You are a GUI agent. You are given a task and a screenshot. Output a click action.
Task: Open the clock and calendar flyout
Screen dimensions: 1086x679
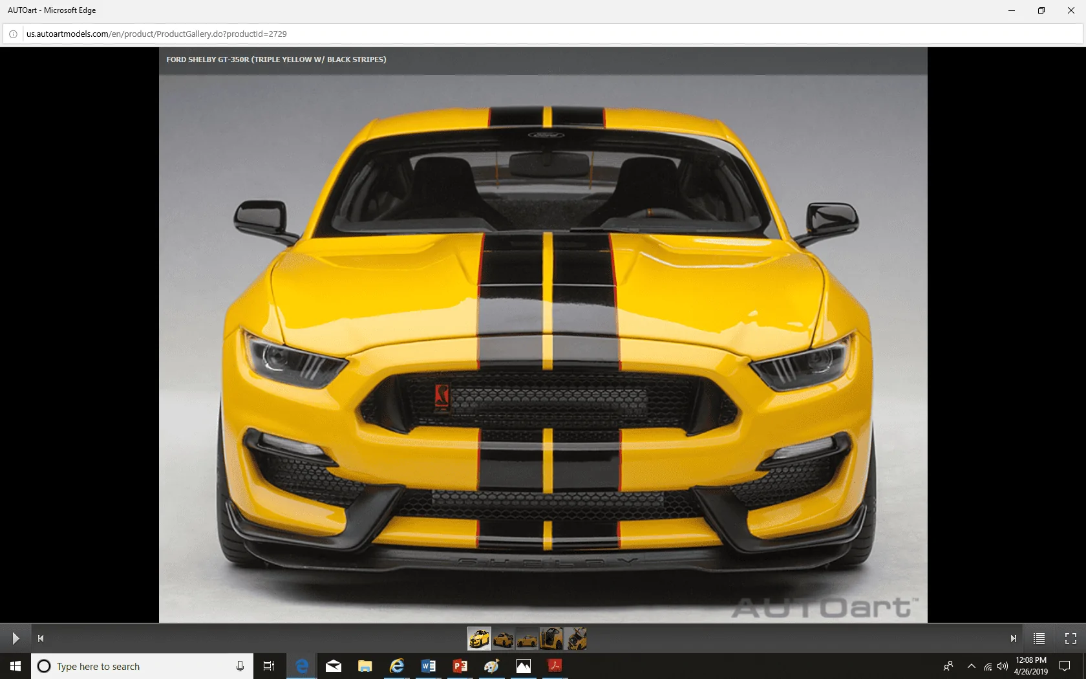1031,666
